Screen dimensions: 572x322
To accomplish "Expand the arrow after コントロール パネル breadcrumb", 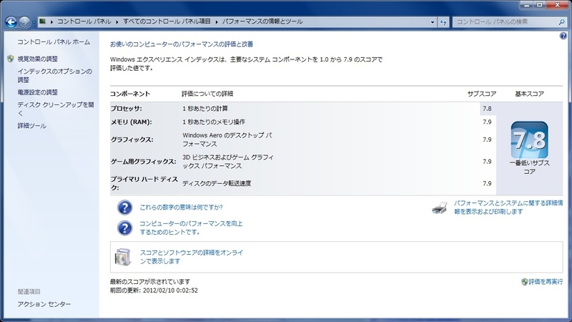I will coord(117,22).
